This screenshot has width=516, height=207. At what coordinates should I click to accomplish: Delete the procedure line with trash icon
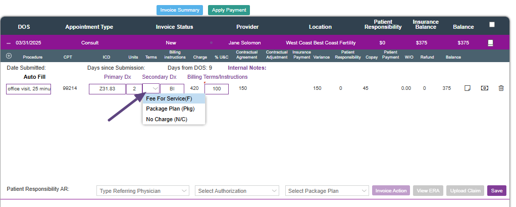point(501,88)
